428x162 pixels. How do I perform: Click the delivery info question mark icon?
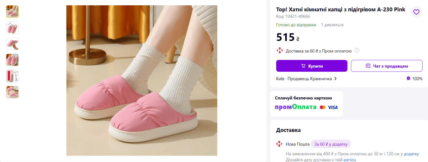tap(357, 50)
